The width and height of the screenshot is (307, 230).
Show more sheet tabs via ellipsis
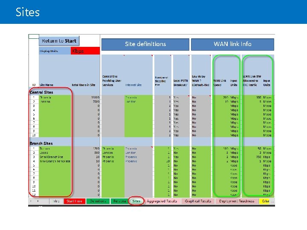coord(272,201)
